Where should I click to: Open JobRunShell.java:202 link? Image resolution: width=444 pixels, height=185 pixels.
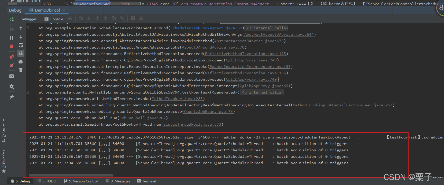click(142, 118)
